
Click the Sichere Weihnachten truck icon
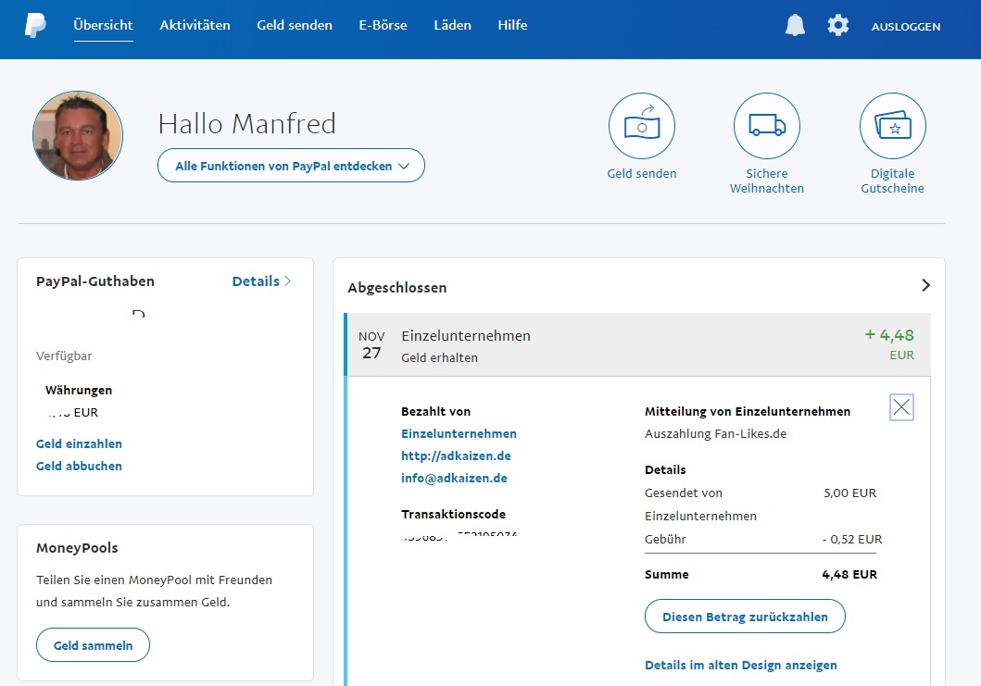click(767, 127)
